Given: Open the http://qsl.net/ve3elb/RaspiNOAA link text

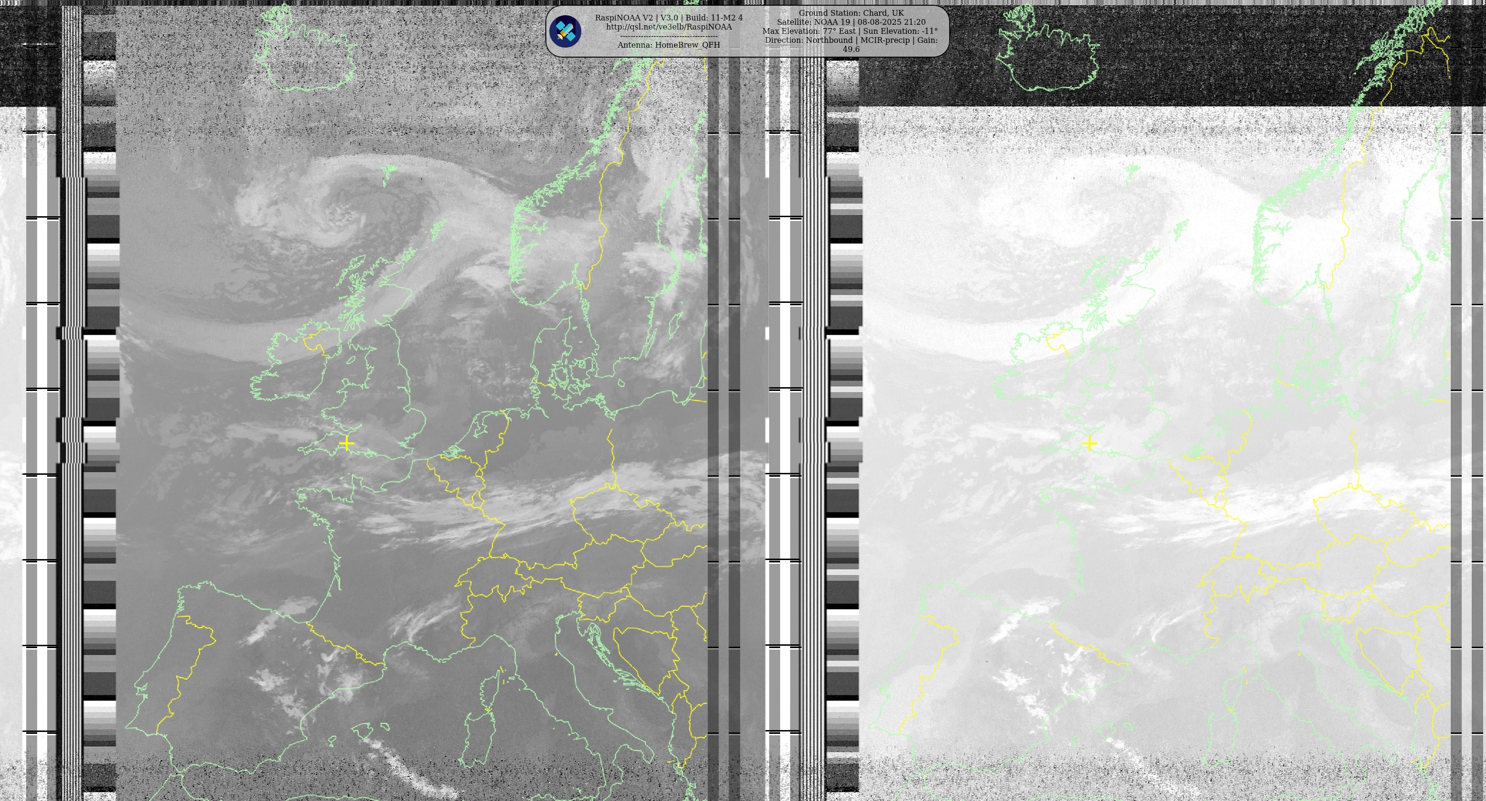Looking at the screenshot, I should [669, 27].
